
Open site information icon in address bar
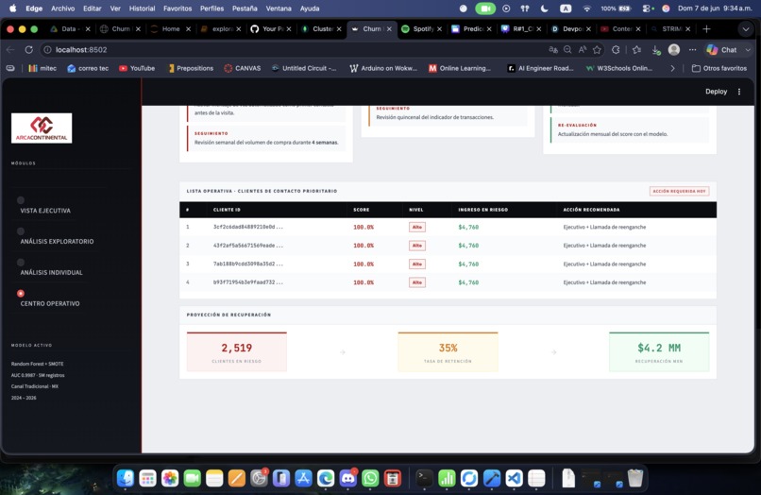[x=47, y=49]
